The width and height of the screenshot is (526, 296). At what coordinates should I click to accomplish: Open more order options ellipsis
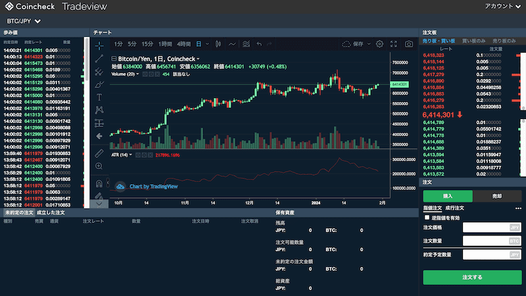518,208
